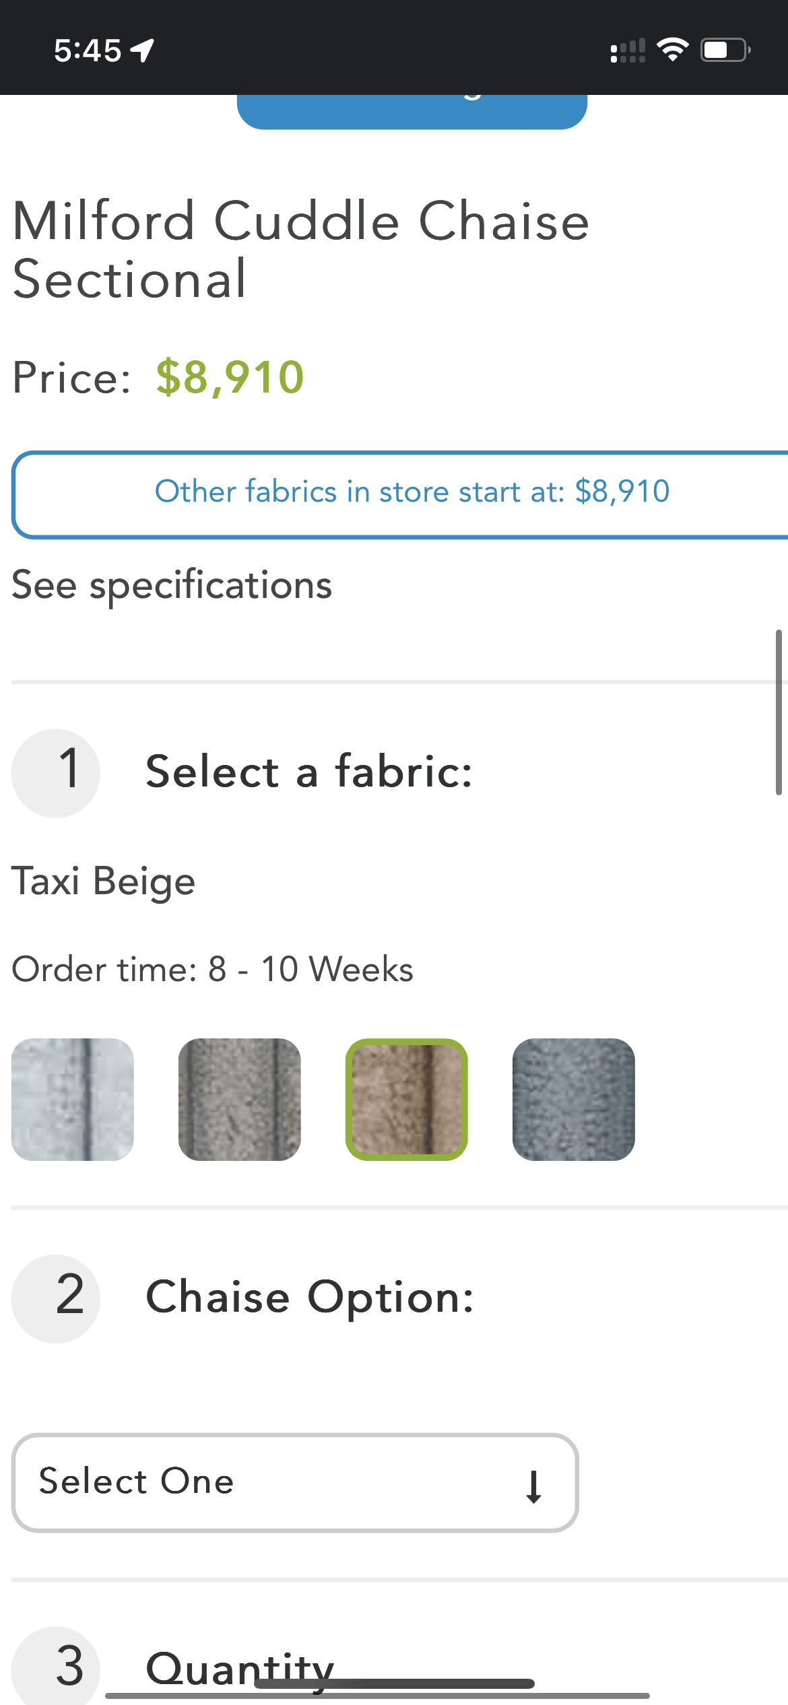Tap the location arrow icon beside the time
Viewport: 788px width, 1705px height.
coord(143,51)
